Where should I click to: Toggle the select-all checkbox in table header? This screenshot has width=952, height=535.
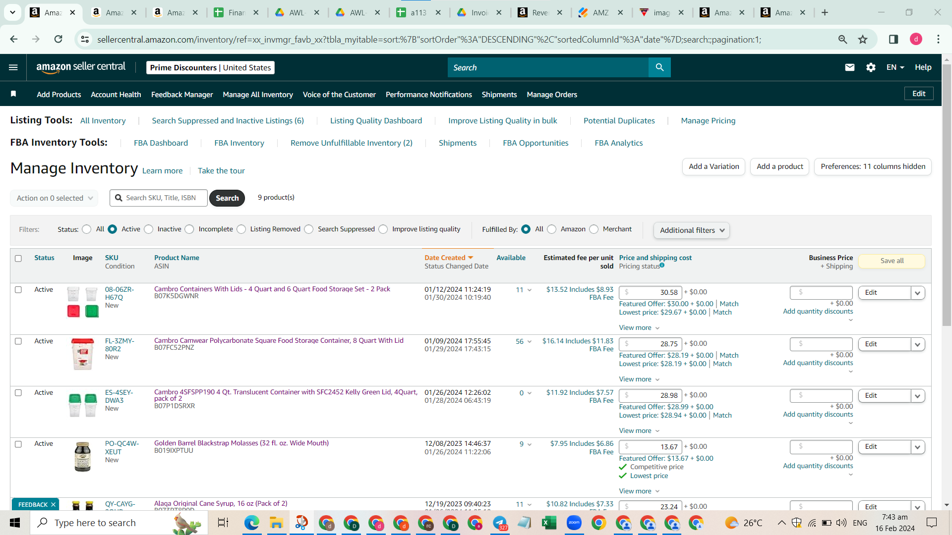[18, 258]
